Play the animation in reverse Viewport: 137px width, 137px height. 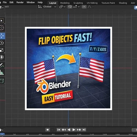point(69,130)
